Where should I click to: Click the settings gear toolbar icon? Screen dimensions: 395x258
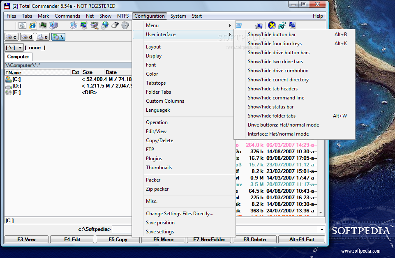pyautogui.click(x=23, y=25)
